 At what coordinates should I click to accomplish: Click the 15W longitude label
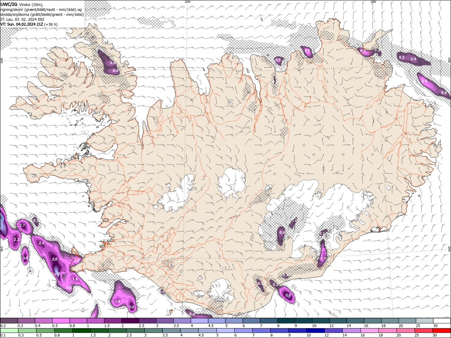point(373,2)
